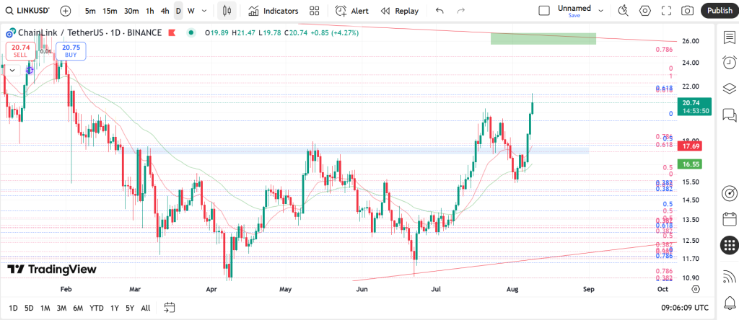Set date range to 1D
739x320 pixels.
point(13,308)
